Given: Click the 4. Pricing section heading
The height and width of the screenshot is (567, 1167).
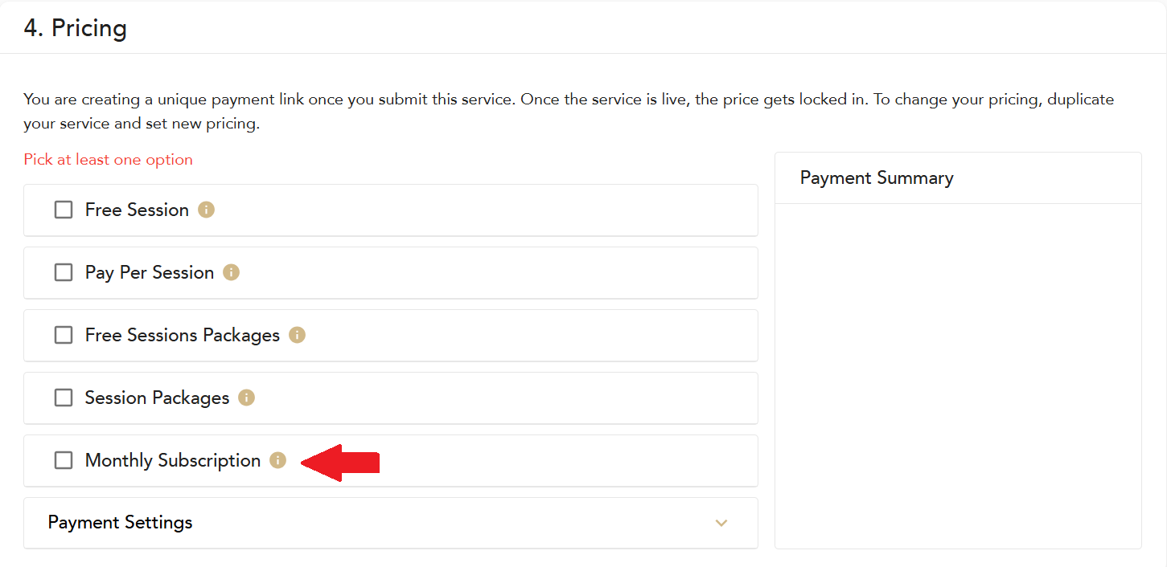Looking at the screenshot, I should pos(76,29).
